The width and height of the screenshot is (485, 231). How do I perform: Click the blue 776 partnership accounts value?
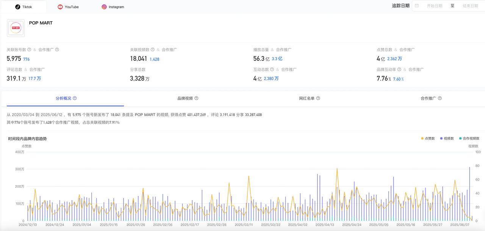(26, 59)
